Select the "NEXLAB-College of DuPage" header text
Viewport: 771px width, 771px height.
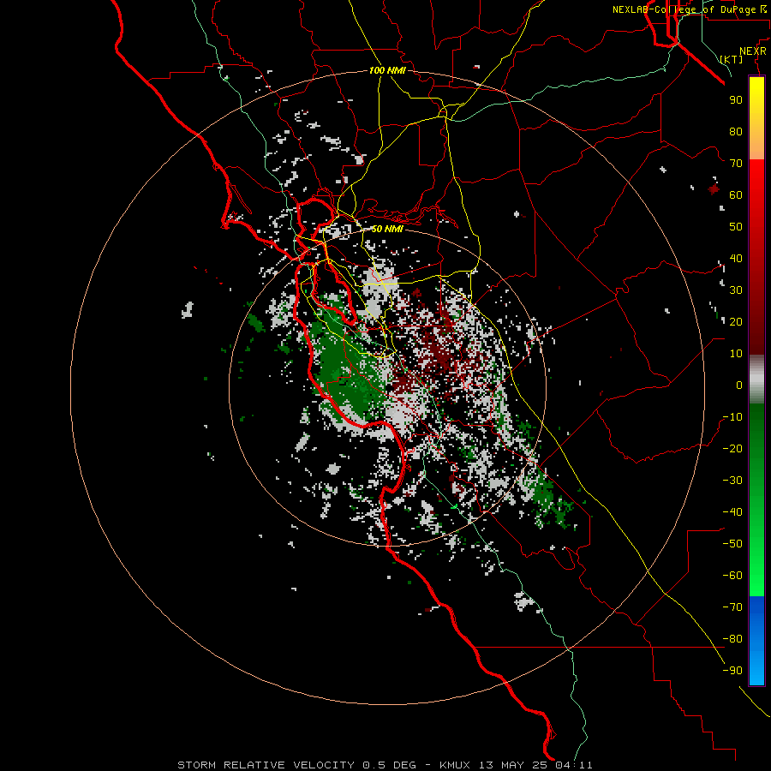684,9
